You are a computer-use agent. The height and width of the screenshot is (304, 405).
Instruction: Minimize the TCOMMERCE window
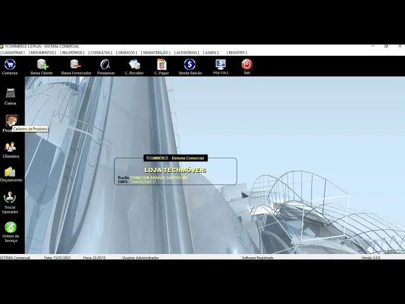pyautogui.click(x=373, y=46)
